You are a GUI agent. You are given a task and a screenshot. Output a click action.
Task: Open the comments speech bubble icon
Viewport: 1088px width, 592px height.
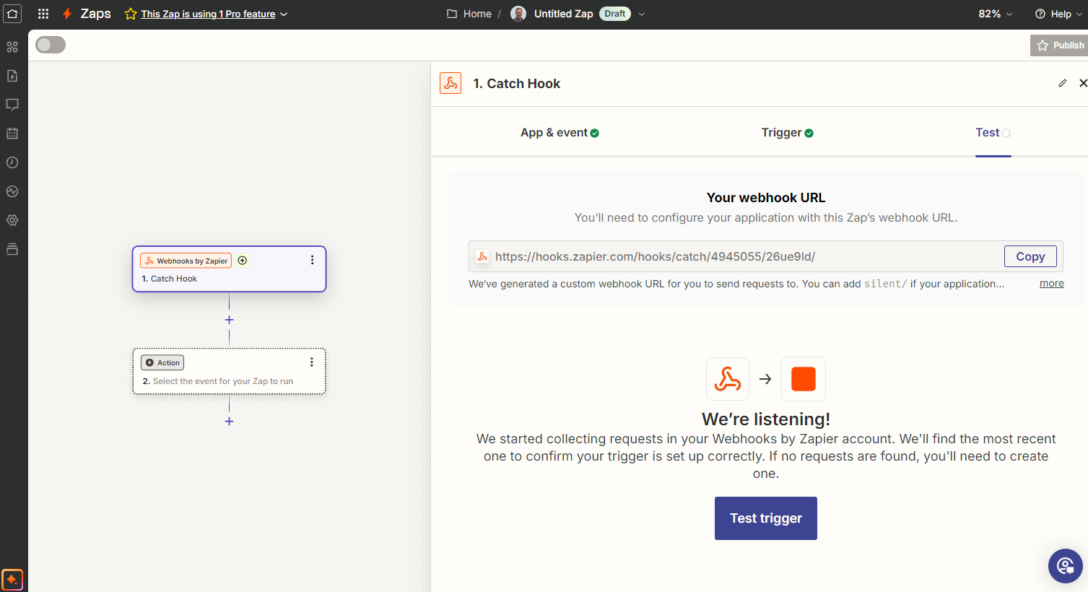(x=12, y=105)
